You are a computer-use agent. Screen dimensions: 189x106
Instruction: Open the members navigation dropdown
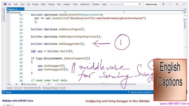tap(154, 12)
